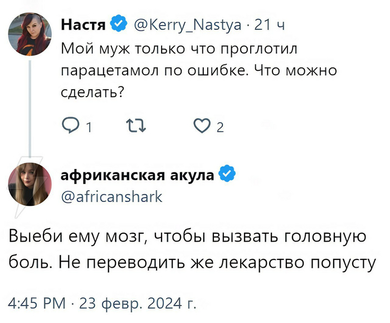Click the африканская акула display name

pyautogui.click(x=137, y=175)
